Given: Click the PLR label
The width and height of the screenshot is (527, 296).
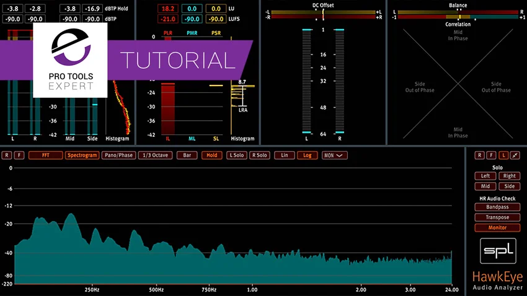Looking at the screenshot, I should [168, 33].
